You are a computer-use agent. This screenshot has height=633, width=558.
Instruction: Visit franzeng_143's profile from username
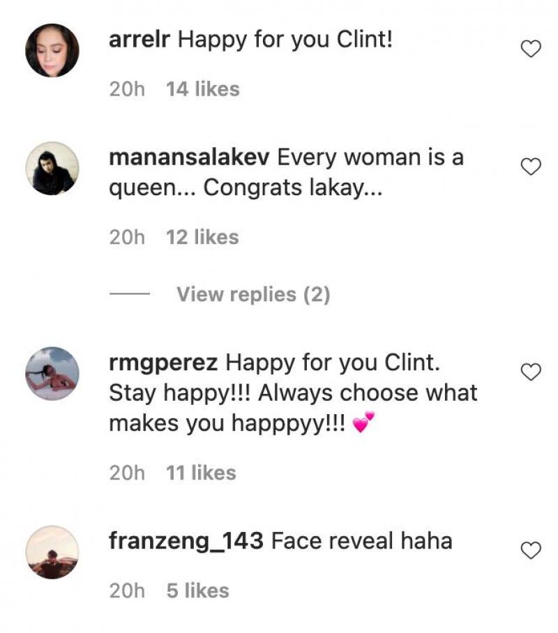pos(186,541)
